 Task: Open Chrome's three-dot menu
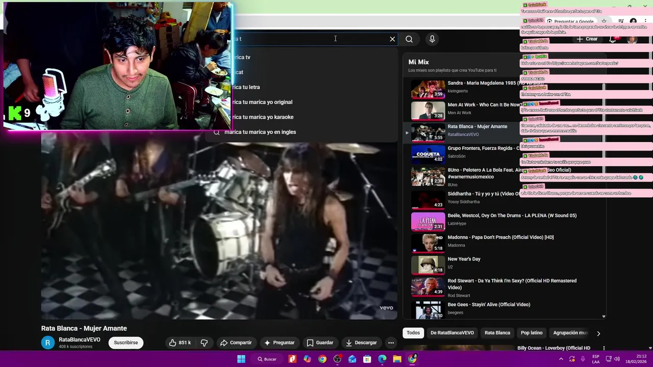click(646, 21)
